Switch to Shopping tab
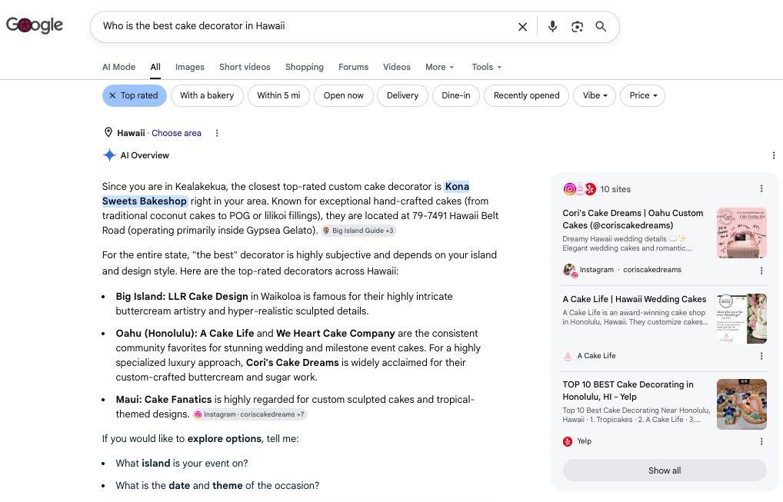This screenshot has height=502, width=783. click(304, 67)
